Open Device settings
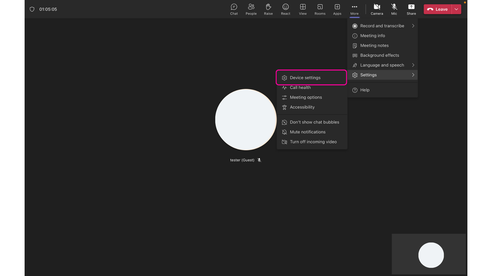Image resolution: width=492 pixels, height=276 pixels. (x=305, y=78)
